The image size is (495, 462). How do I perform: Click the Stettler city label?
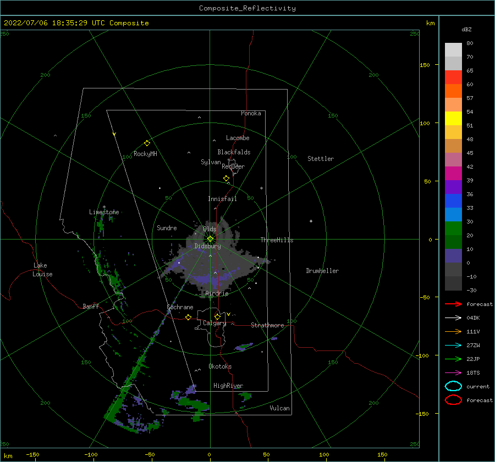coord(321,159)
